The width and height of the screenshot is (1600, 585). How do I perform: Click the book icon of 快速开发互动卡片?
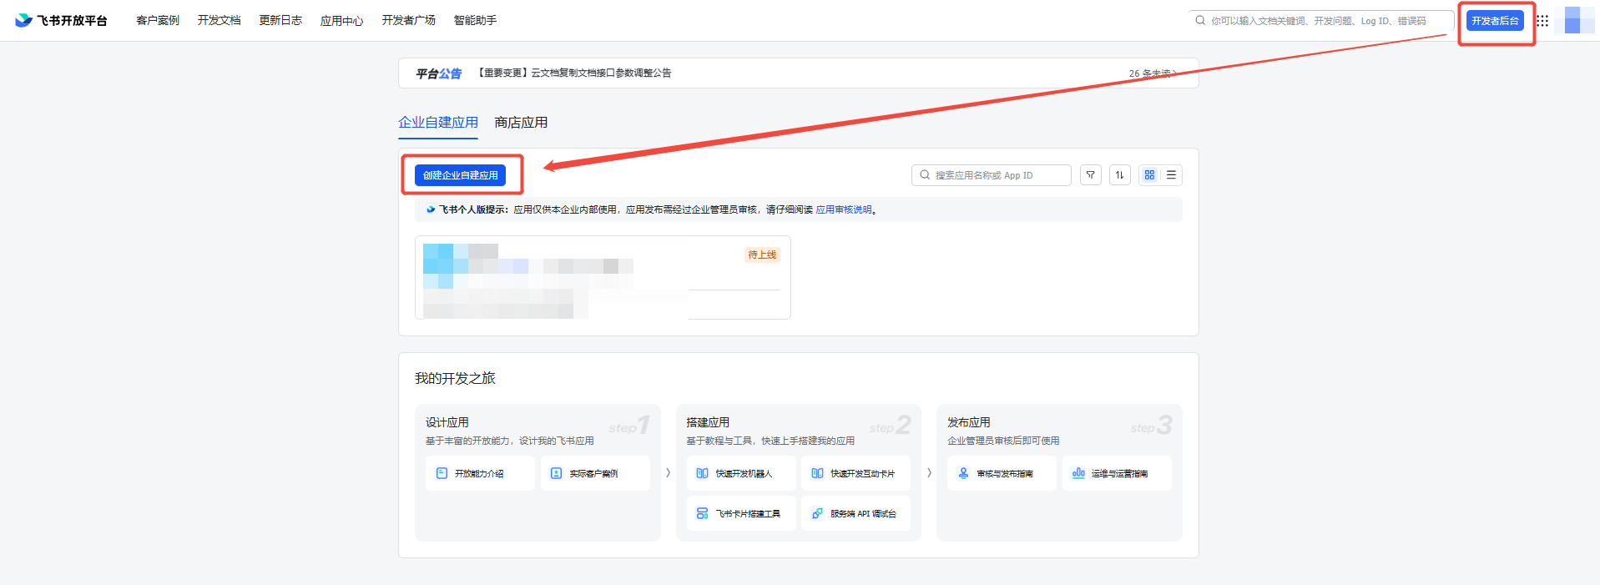(817, 473)
